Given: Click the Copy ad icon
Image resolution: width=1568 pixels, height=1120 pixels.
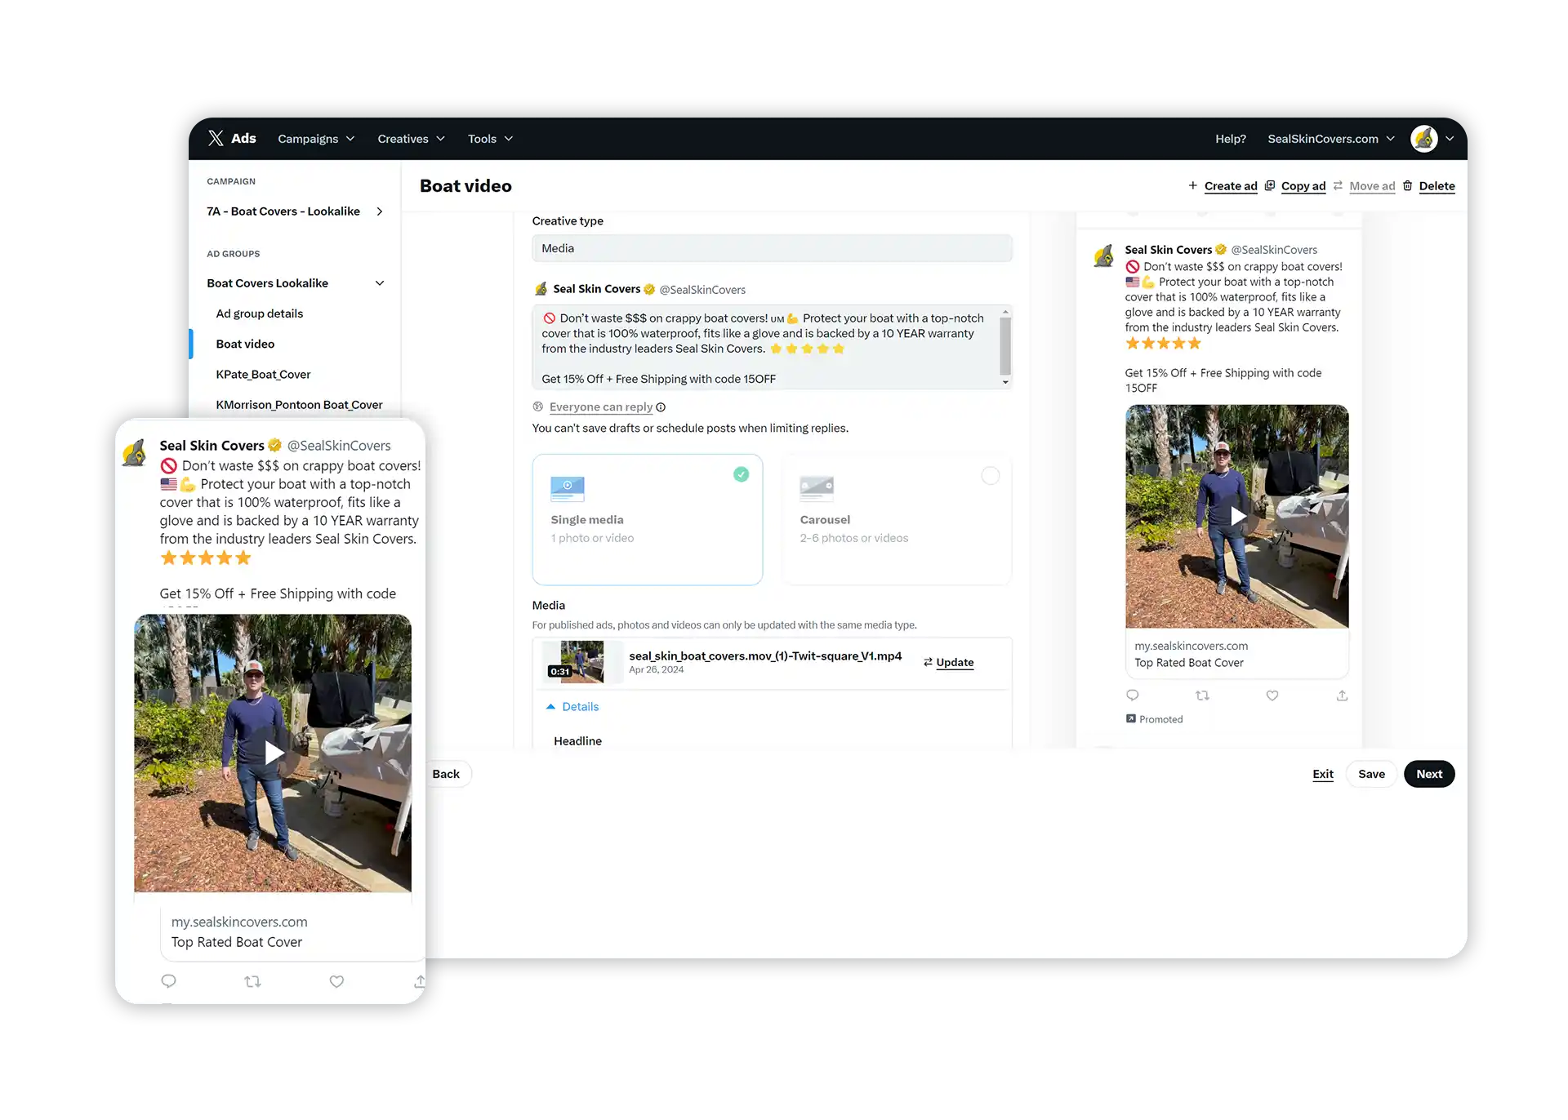Looking at the screenshot, I should point(1271,186).
